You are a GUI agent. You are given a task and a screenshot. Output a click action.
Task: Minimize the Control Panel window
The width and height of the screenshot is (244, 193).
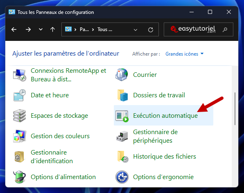pyautogui.click(x=192, y=12)
